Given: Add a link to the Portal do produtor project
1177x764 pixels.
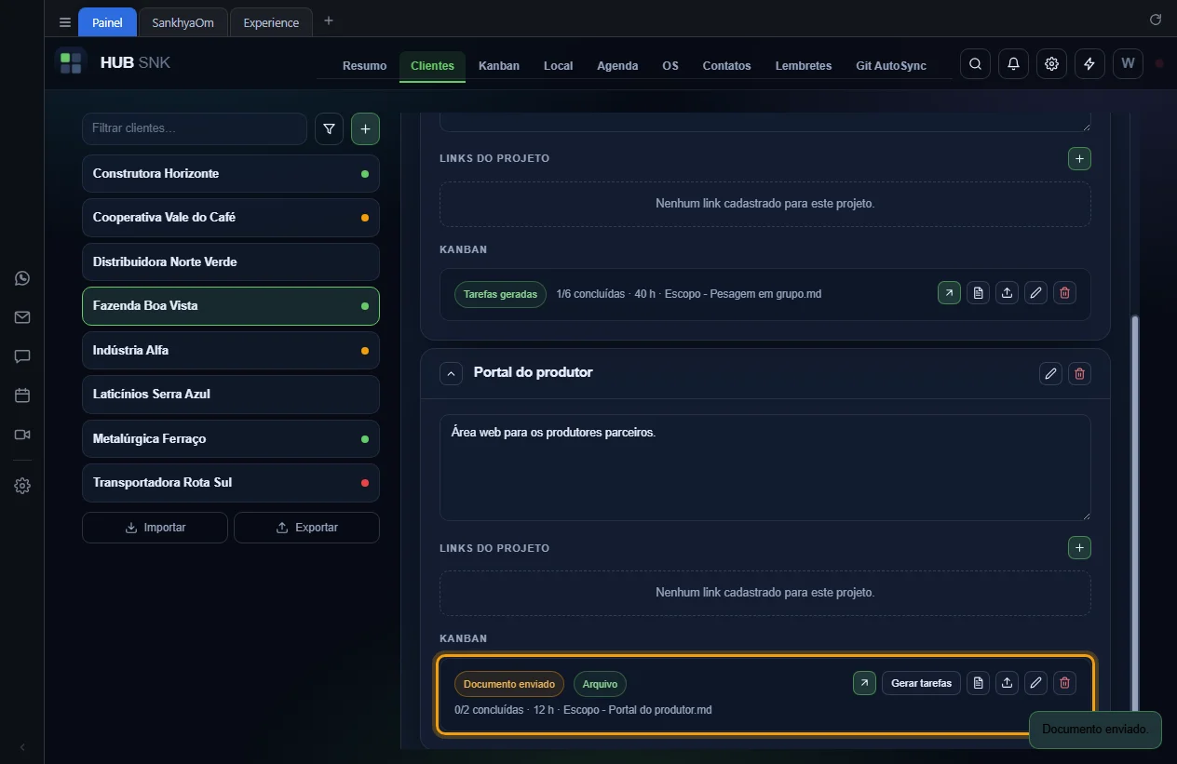Looking at the screenshot, I should [x=1079, y=548].
